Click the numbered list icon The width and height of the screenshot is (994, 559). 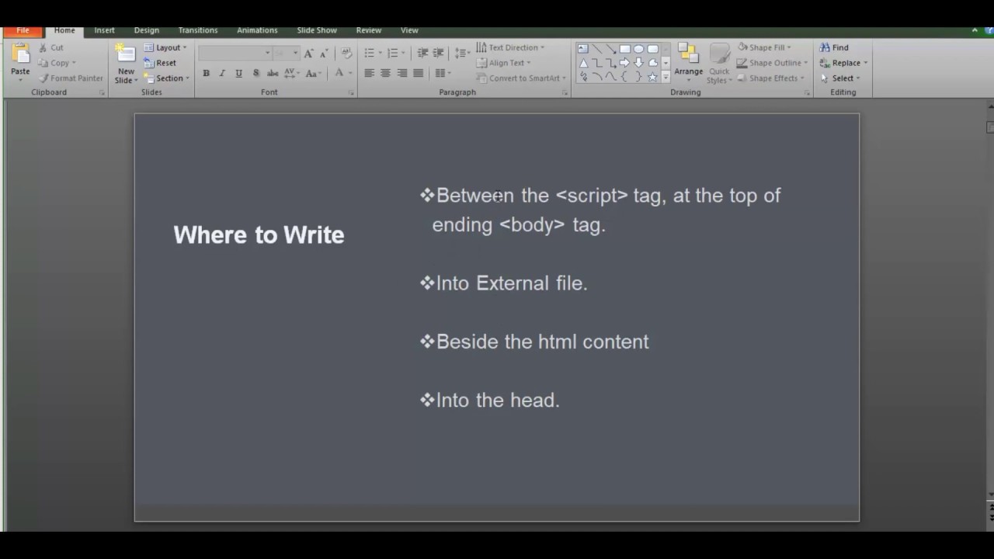pyautogui.click(x=393, y=53)
